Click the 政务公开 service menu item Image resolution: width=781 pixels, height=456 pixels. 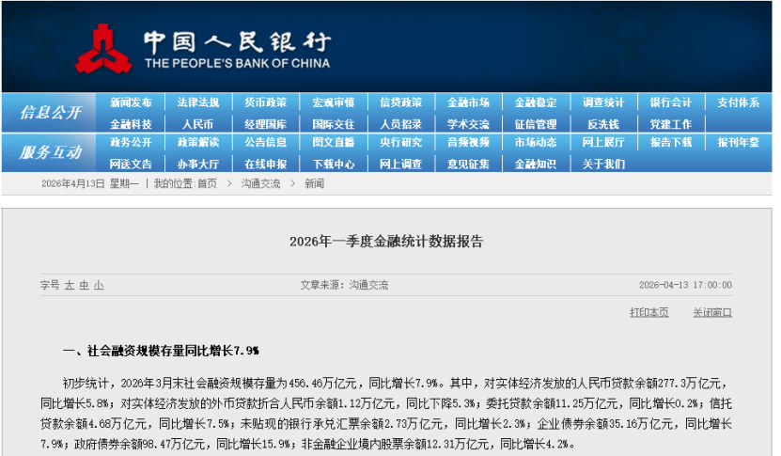point(130,143)
